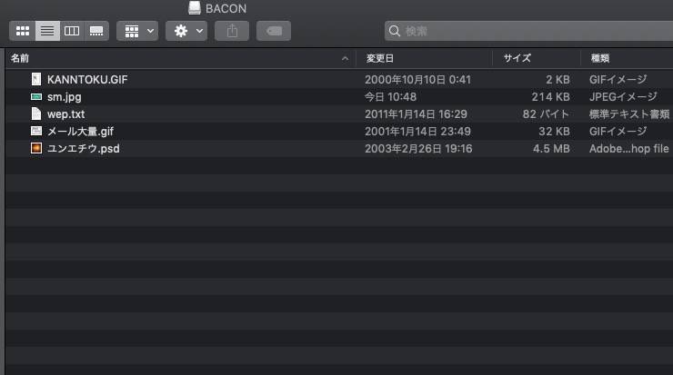Image resolution: width=673 pixels, height=375 pixels.
Task: Click the BACON volume icon in title
Action: (195, 7)
